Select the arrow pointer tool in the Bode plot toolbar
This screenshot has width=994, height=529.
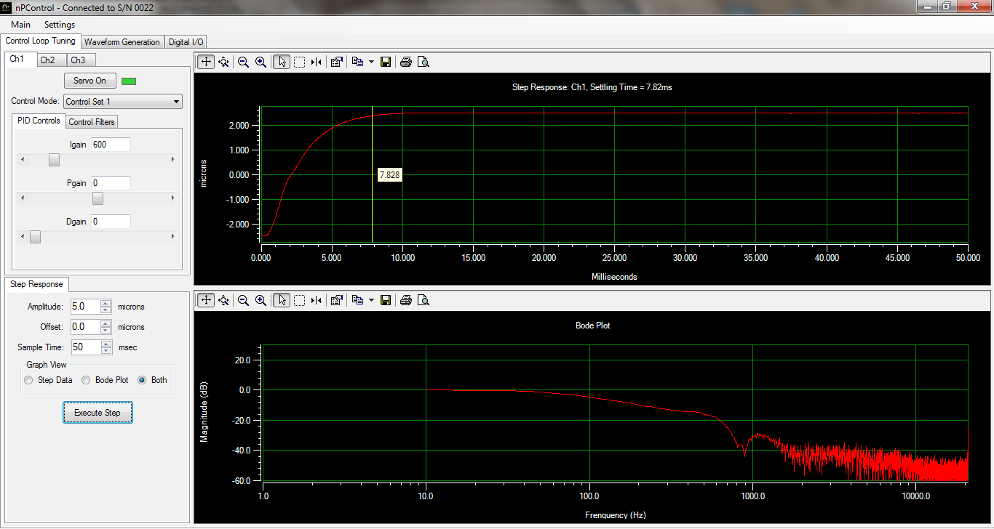coord(282,299)
